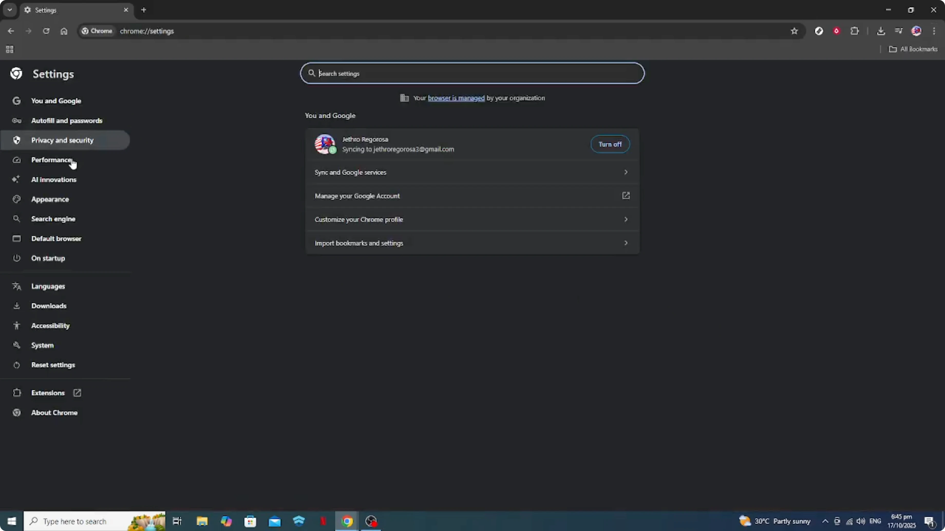The width and height of the screenshot is (945, 531).
Task: Click inside the Search settings field
Action: click(472, 73)
